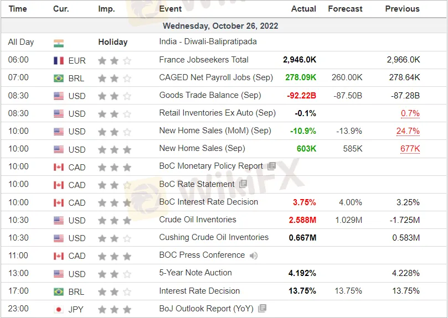Click the India flag in the Holiday row

pos(59,43)
